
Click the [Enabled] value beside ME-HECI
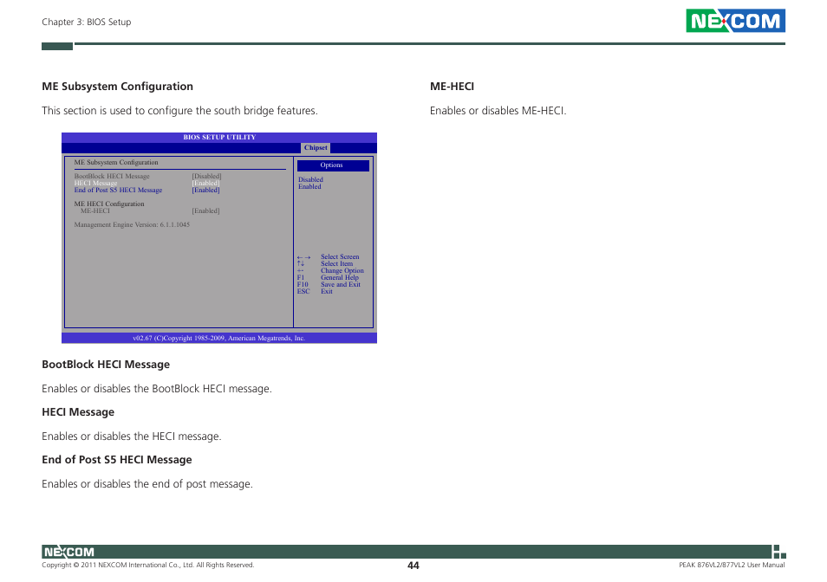[x=205, y=210]
